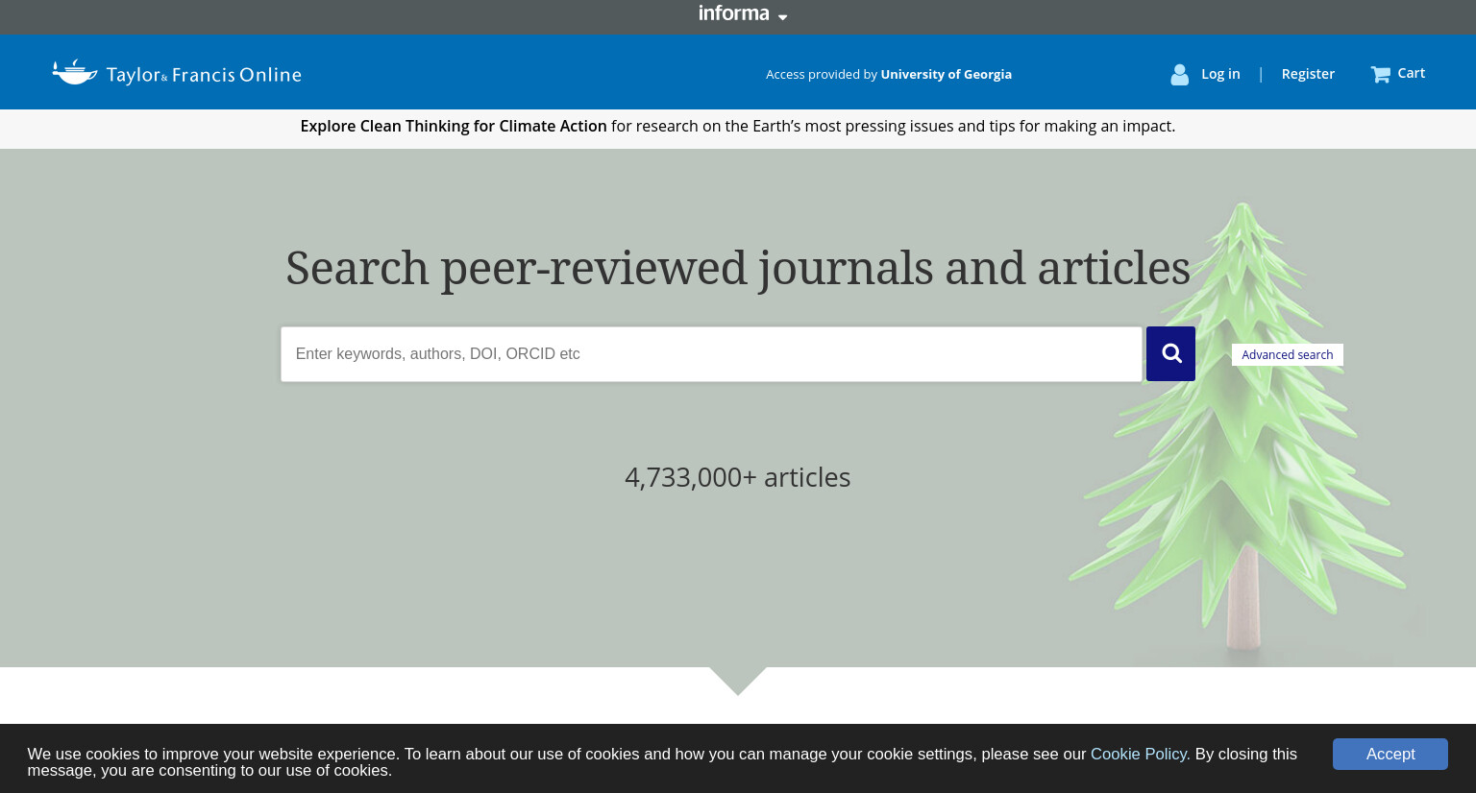Click the user profile icon beside Log in
Viewport: 1476px width, 793px height.
click(x=1179, y=74)
